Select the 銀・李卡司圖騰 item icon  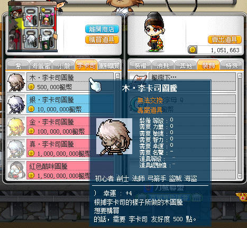[x=16, y=104]
